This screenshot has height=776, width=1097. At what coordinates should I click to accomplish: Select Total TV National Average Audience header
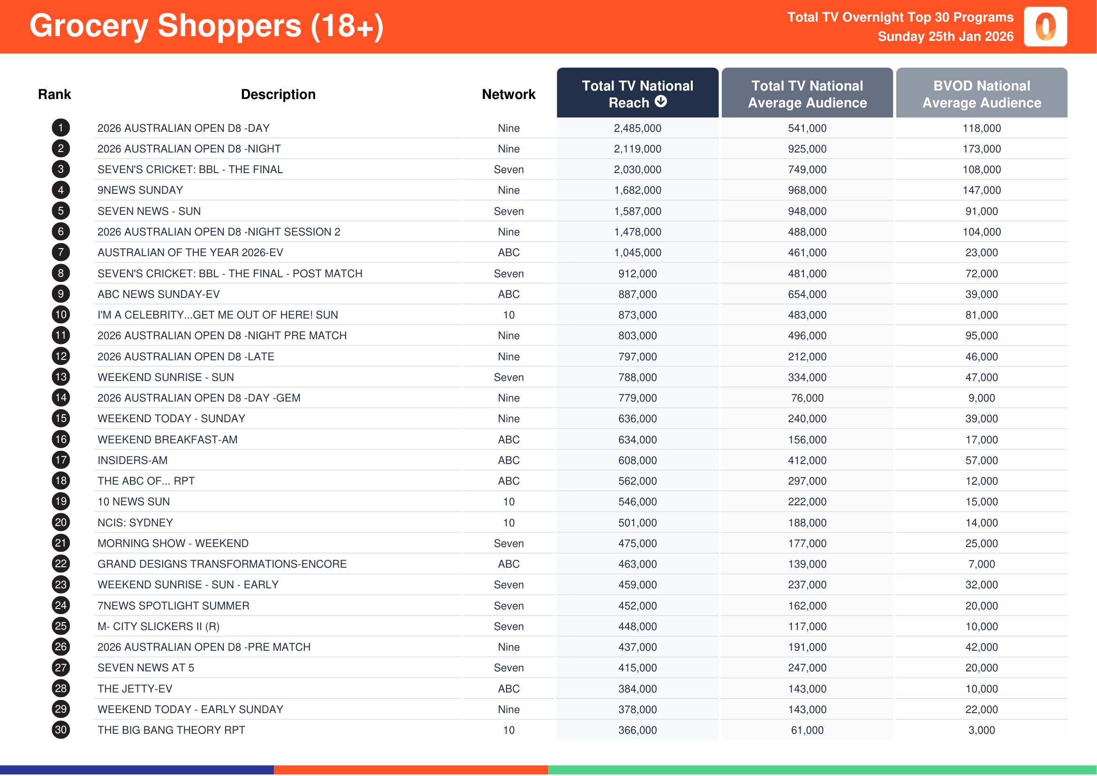coord(807,94)
